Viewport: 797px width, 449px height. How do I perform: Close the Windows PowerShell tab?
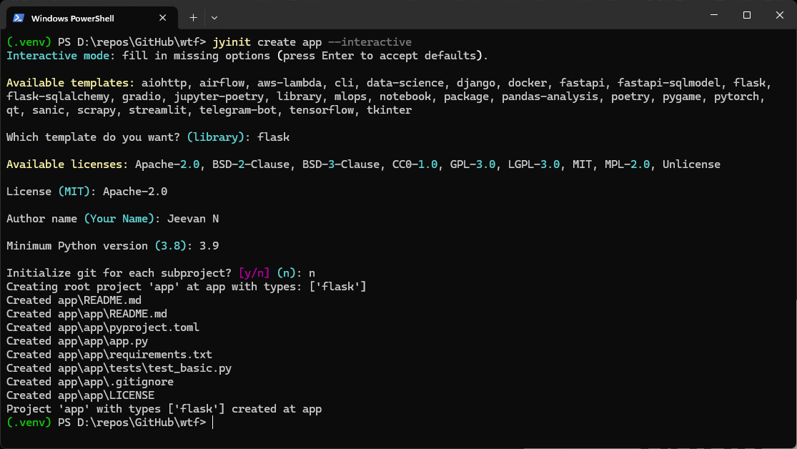coord(163,17)
